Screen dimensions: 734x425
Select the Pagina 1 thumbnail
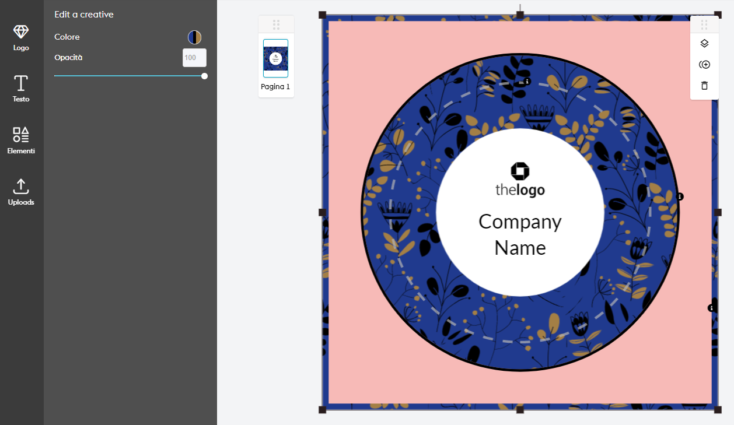[275, 58]
